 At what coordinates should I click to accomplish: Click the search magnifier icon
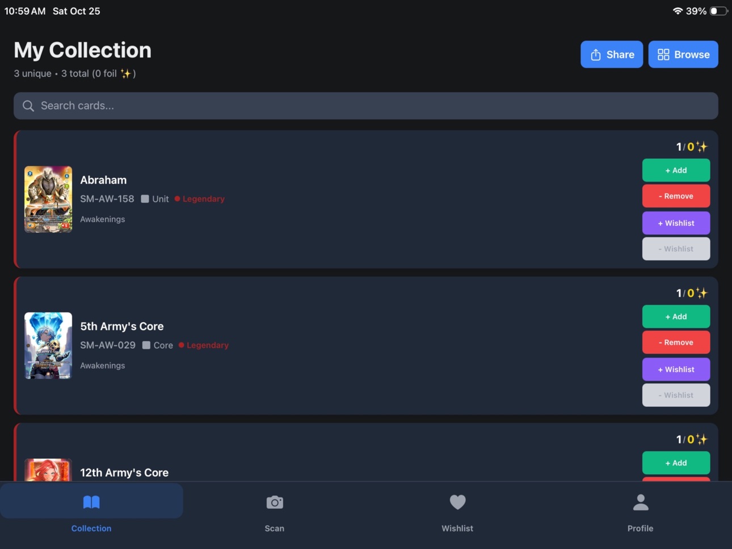[x=28, y=106]
